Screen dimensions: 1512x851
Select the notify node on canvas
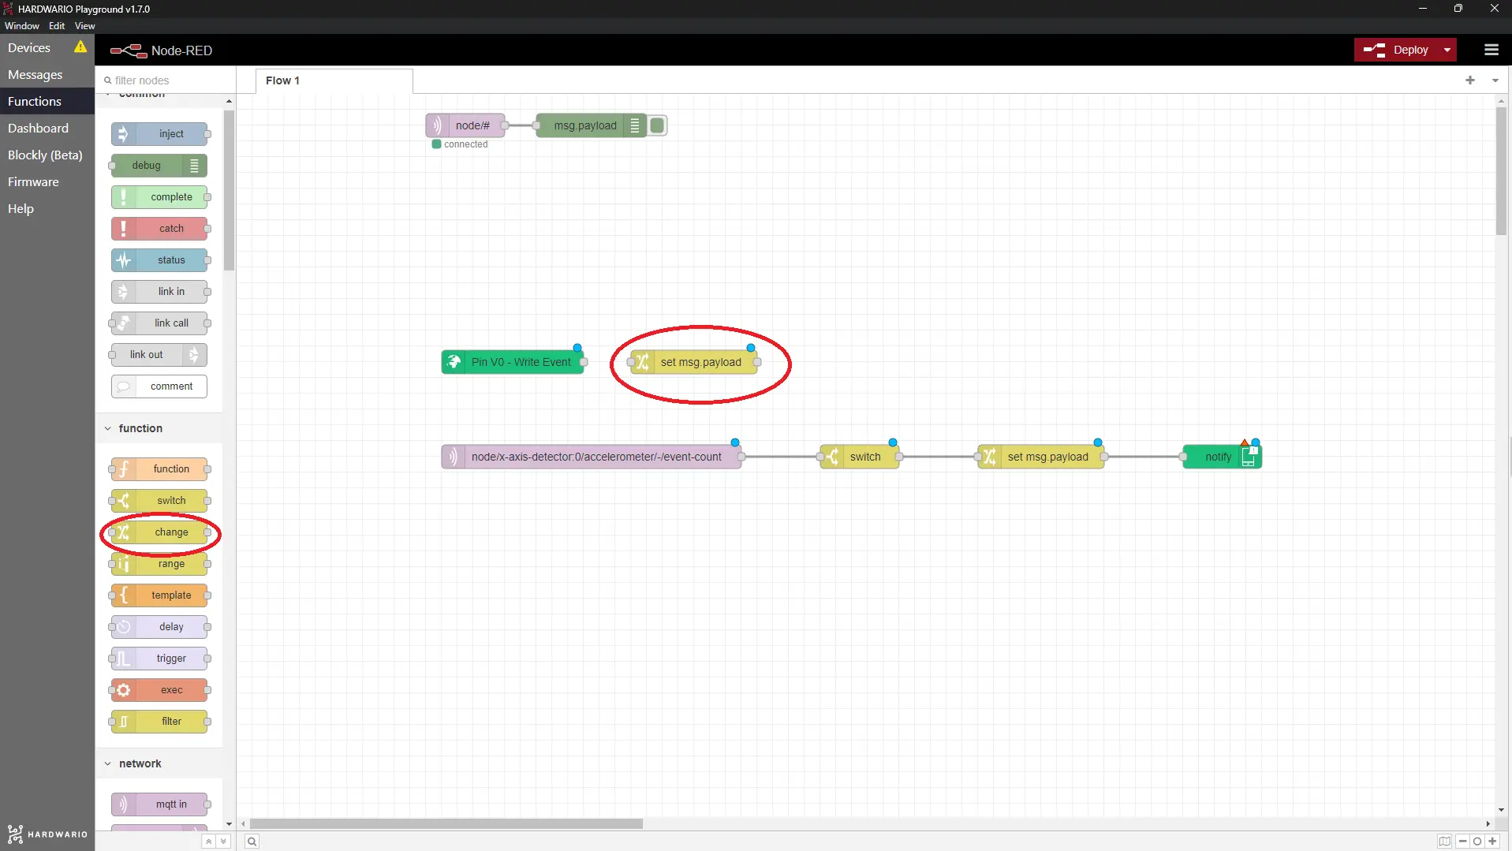click(1222, 457)
